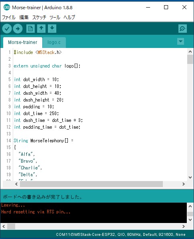The image size is (194, 239).
Task: Click the Verify sketch checkmark button
Action: pyautogui.click(x=7, y=29)
